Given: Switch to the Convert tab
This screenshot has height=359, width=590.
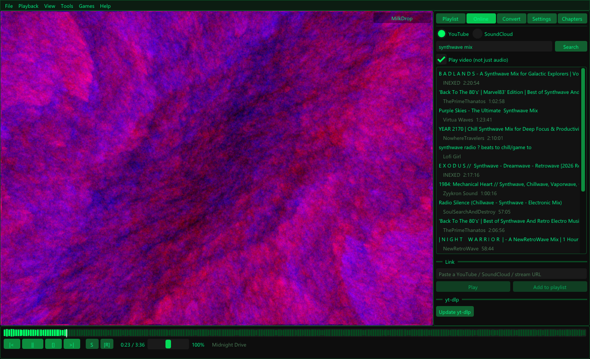Looking at the screenshot, I should pyautogui.click(x=511, y=18).
